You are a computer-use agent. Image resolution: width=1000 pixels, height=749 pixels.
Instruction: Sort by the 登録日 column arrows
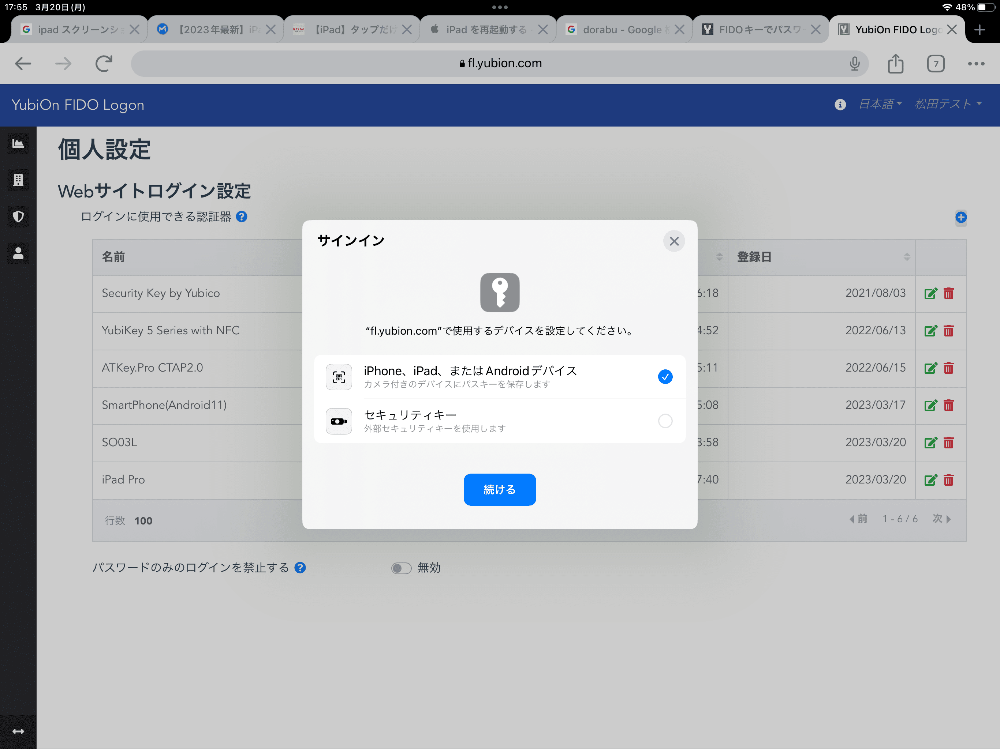tap(906, 257)
